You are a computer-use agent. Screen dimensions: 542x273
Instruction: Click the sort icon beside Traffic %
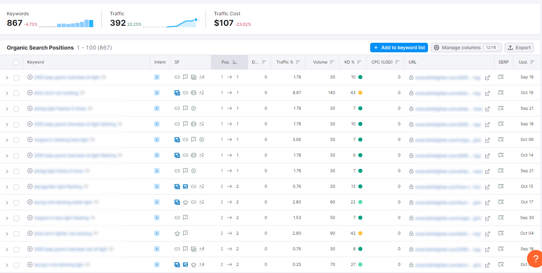click(298, 62)
